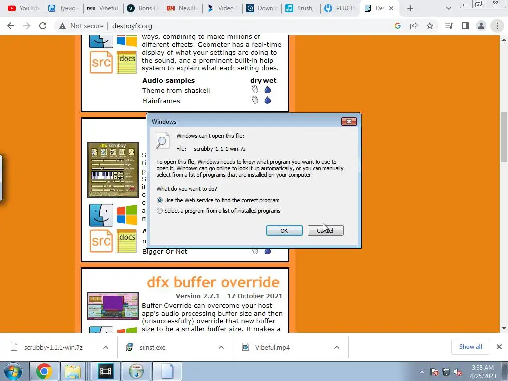Click the Google icon in address bar

pos(398,26)
